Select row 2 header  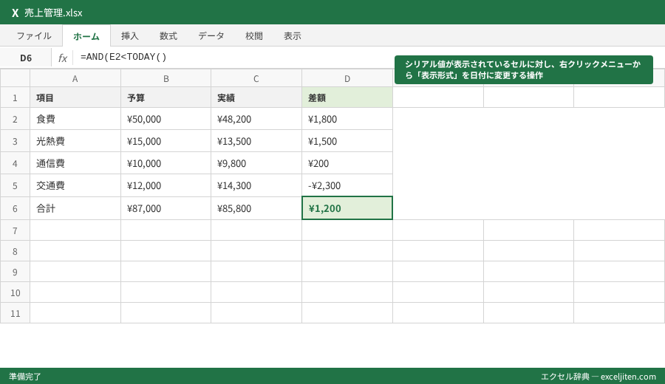pyautogui.click(x=15, y=119)
